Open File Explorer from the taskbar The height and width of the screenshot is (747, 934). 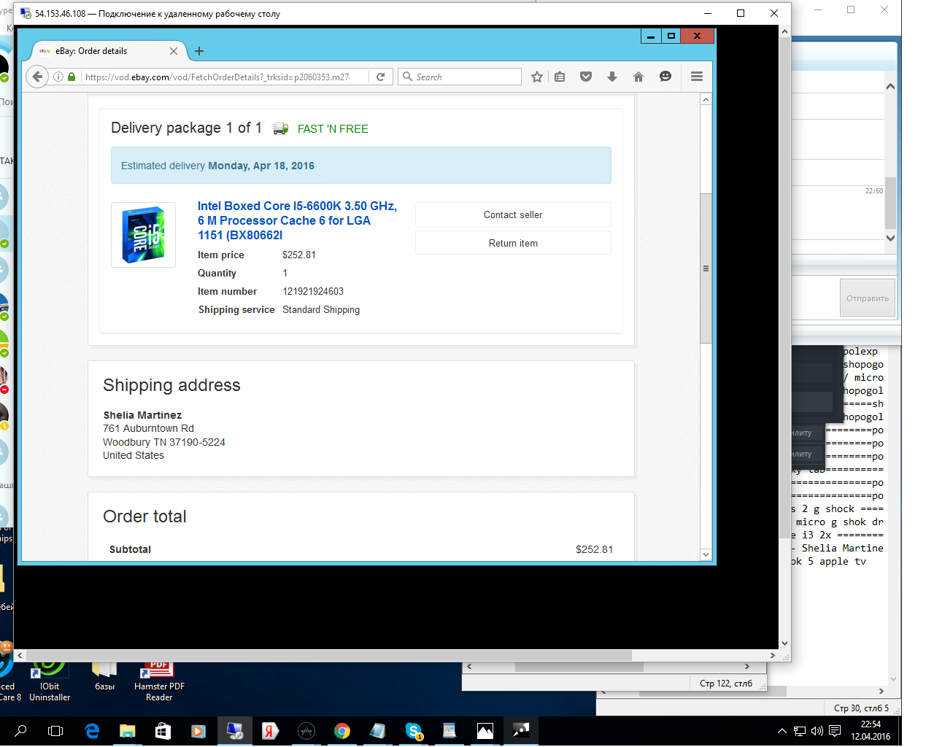click(128, 731)
